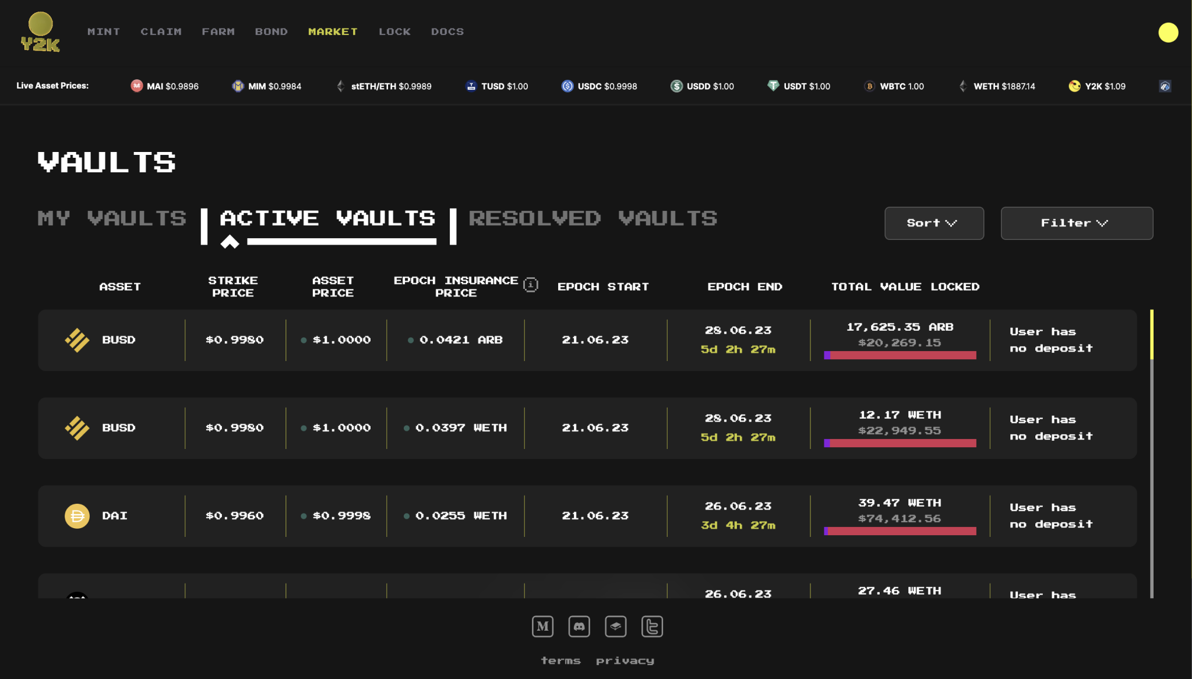
Task: Click the $22,949.55 locked value
Action: click(x=899, y=430)
